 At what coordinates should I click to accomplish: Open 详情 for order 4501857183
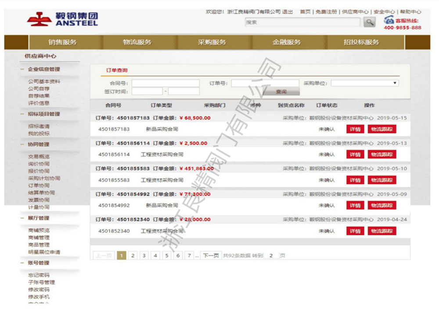coord(355,129)
